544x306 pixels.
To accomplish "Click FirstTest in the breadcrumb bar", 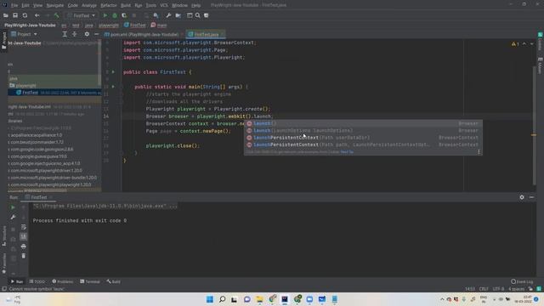I will 135,25.
